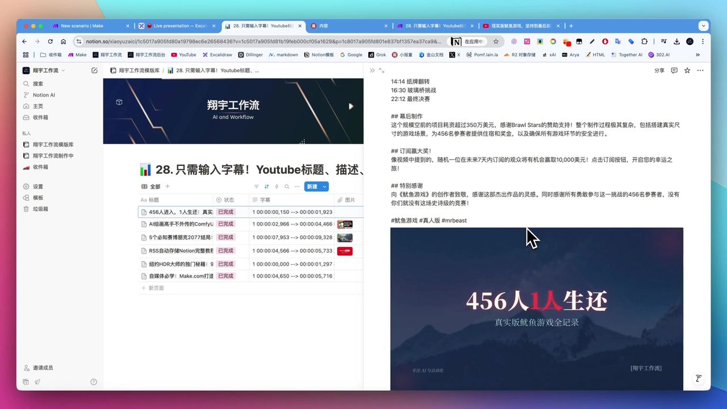Open more options with the right pane ellipsis
Screen dimensions: 727x409
tap(700, 70)
